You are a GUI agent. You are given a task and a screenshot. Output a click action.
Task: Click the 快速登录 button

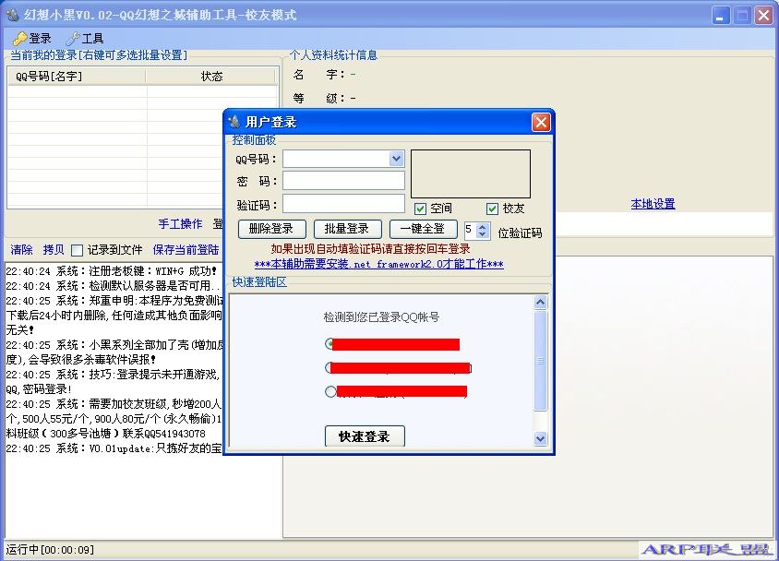pyautogui.click(x=365, y=436)
